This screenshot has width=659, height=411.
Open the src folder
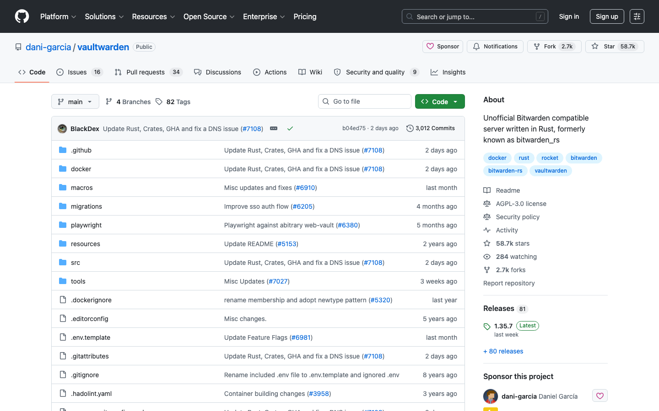(x=76, y=263)
